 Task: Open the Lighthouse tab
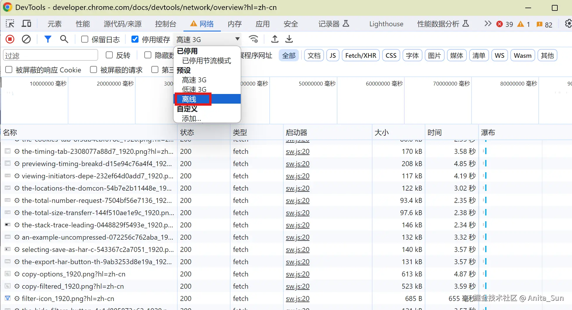(386, 24)
